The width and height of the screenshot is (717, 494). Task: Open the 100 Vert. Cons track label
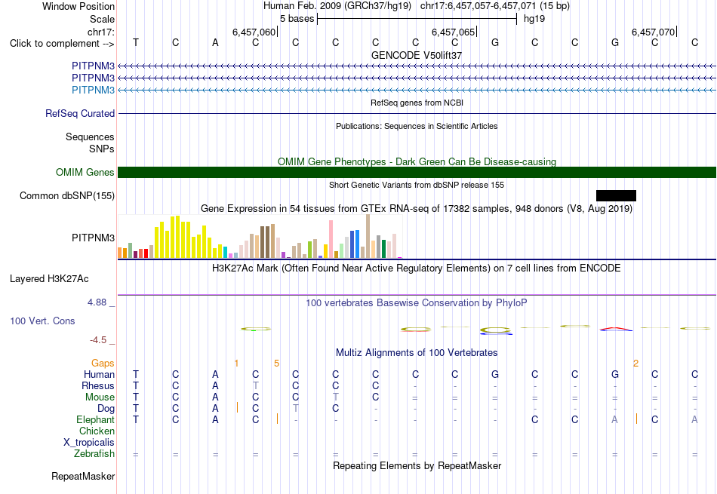42,321
